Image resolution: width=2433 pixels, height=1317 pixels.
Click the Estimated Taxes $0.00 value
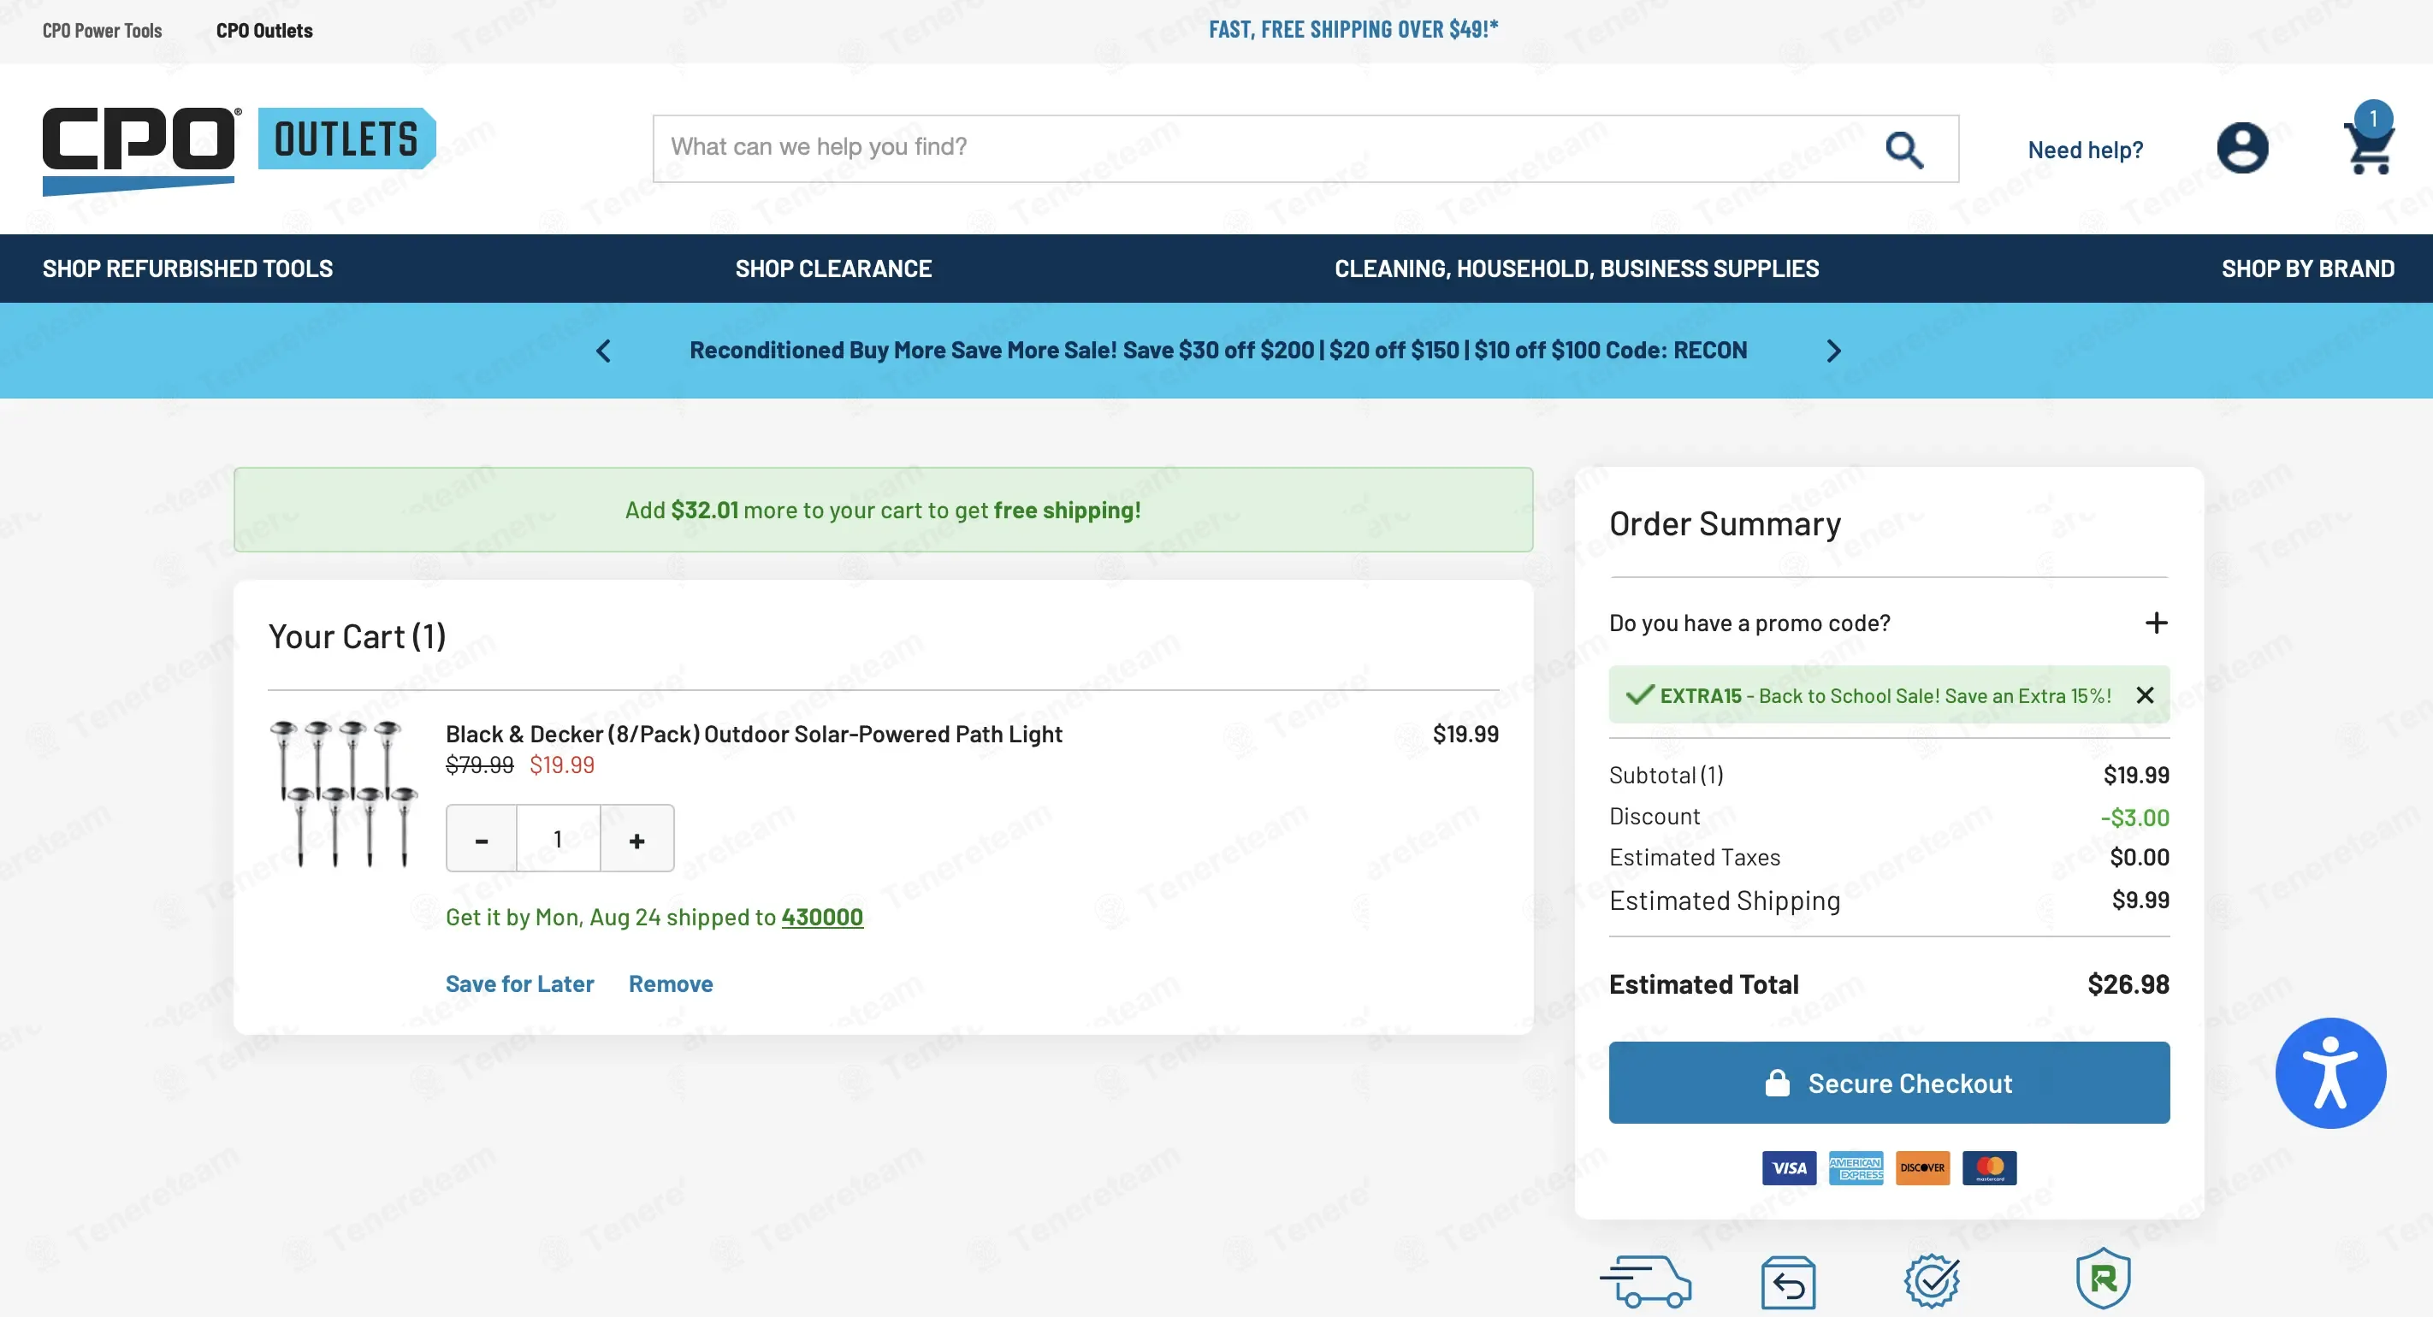click(x=2140, y=857)
